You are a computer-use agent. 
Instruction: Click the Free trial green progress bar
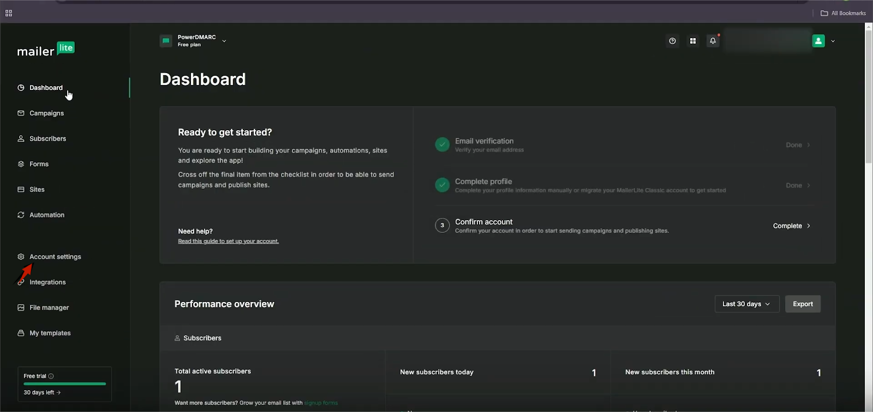[x=64, y=384]
